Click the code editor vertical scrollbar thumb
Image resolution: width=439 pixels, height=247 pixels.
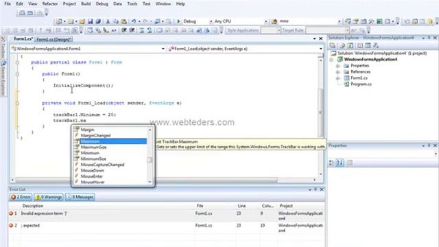pos(320,112)
